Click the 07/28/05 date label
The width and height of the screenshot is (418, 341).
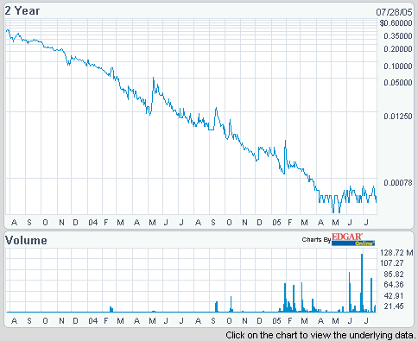(394, 12)
